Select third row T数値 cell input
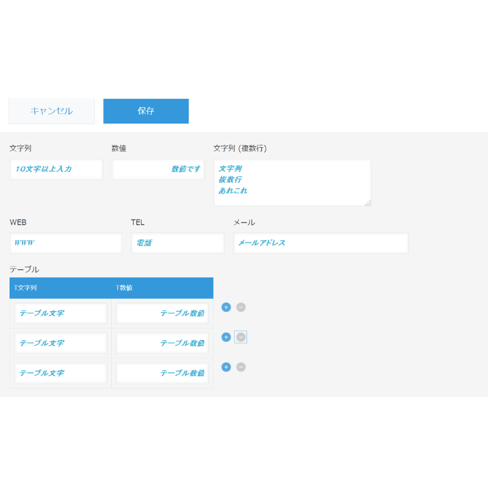The image size is (488, 488). click(162, 373)
